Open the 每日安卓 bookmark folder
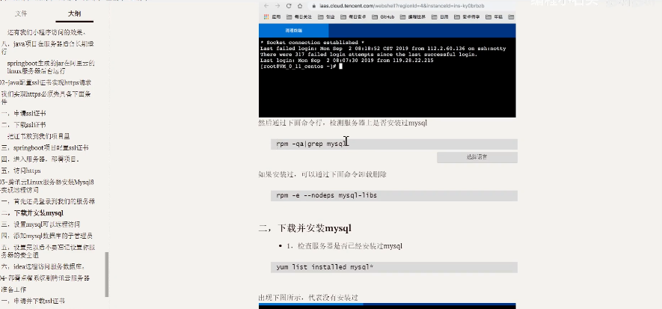 [x=352, y=17]
